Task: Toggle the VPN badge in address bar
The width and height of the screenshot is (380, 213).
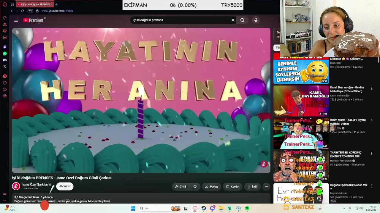Action: [x=30, y=11]
